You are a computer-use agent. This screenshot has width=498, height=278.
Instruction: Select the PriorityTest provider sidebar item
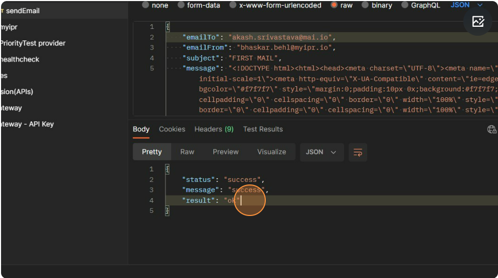(x=33, y=43)
